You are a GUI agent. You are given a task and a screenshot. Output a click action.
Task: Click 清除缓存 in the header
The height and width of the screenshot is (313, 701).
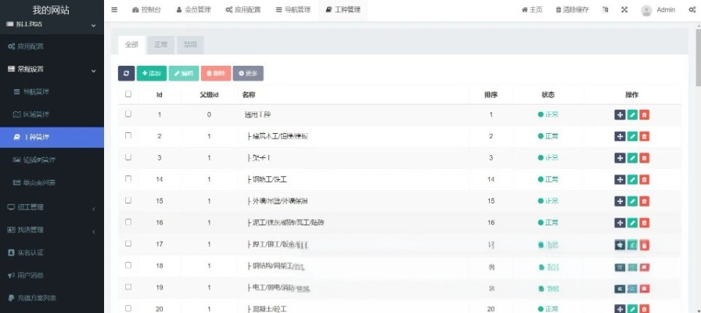click(x=572, y=10)
